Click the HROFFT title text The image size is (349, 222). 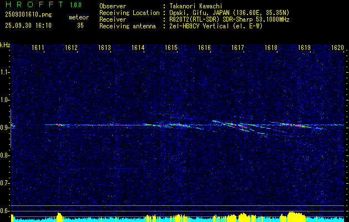34,4
